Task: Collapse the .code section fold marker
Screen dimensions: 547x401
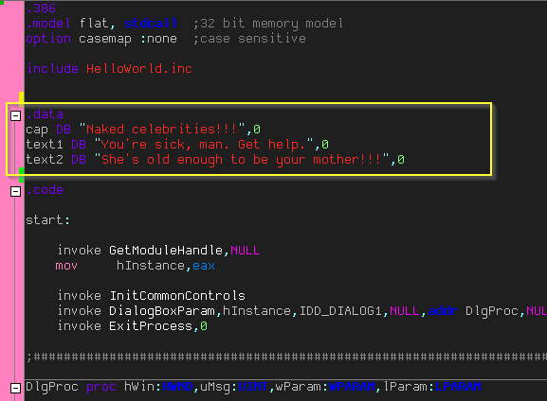Action: point(16,191)
